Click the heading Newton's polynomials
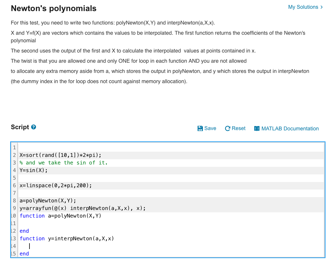This screenshot has width=331, height=261. click(53, 8)
